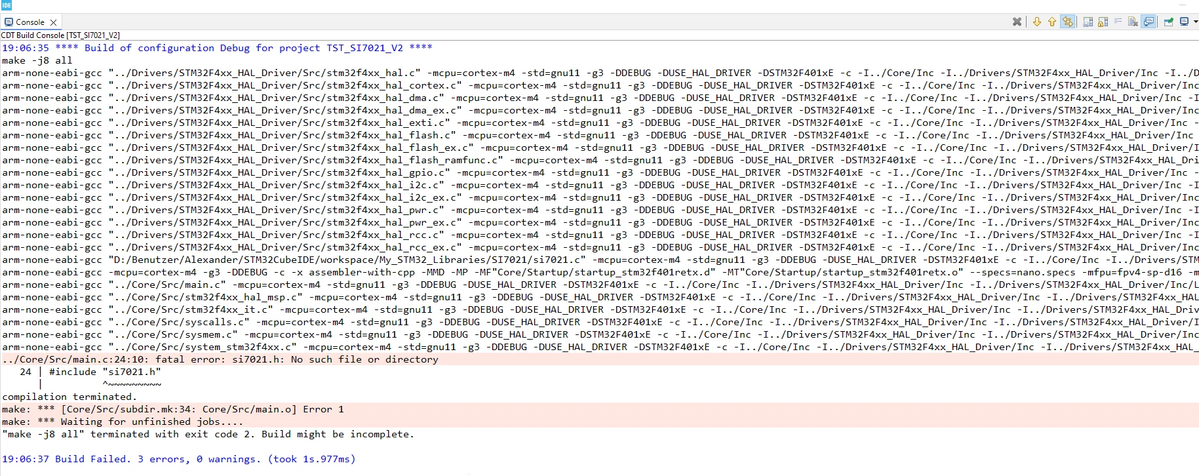
Task: Click the stm32f4xx_hal_gpio.c compile line
Action: coord(600,172)
